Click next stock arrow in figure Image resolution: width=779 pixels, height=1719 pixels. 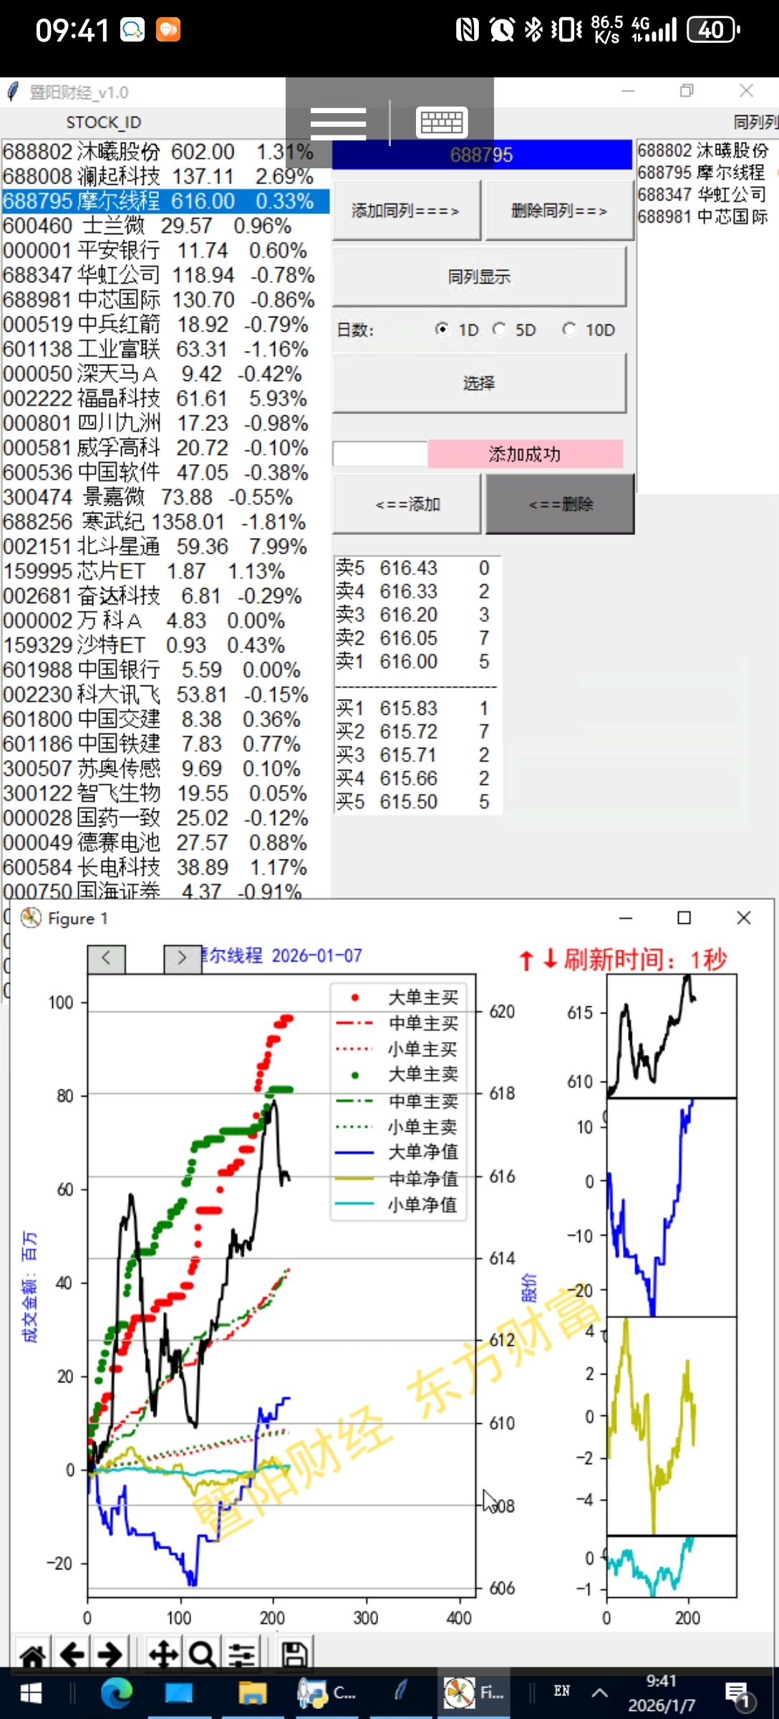click(182, 958)
